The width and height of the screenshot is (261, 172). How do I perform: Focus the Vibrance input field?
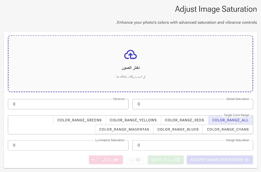pyautogui.click(x=68, y=104)
